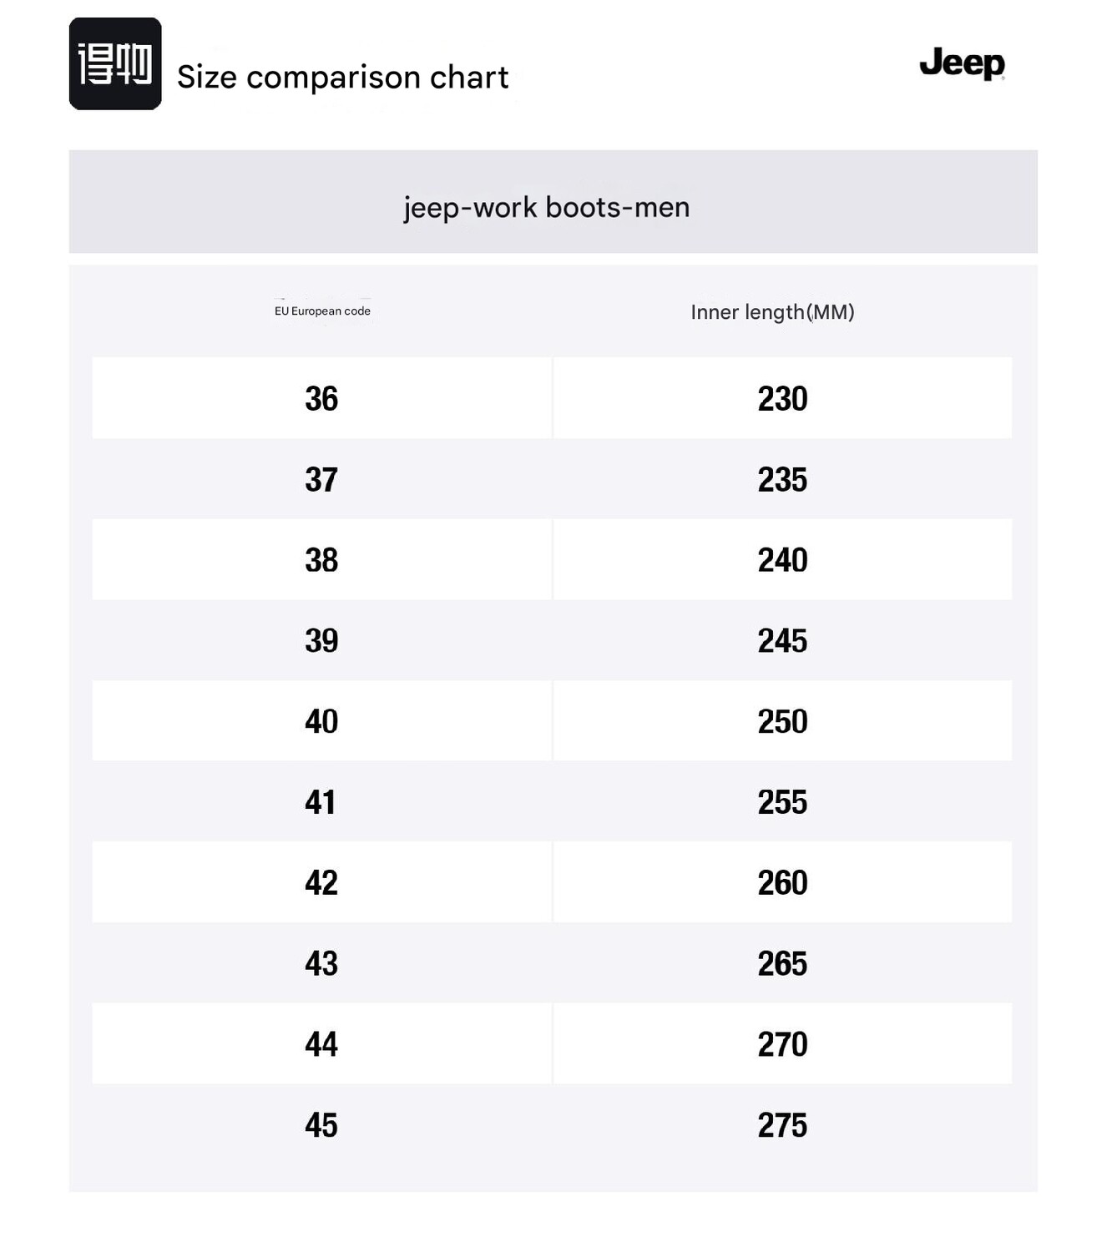Click the Jeep brand logo
The width and height of the screenshot is (1107, 1252).
point(962,63)
